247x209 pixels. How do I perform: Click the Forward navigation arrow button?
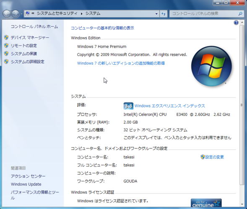click(16, 14)
